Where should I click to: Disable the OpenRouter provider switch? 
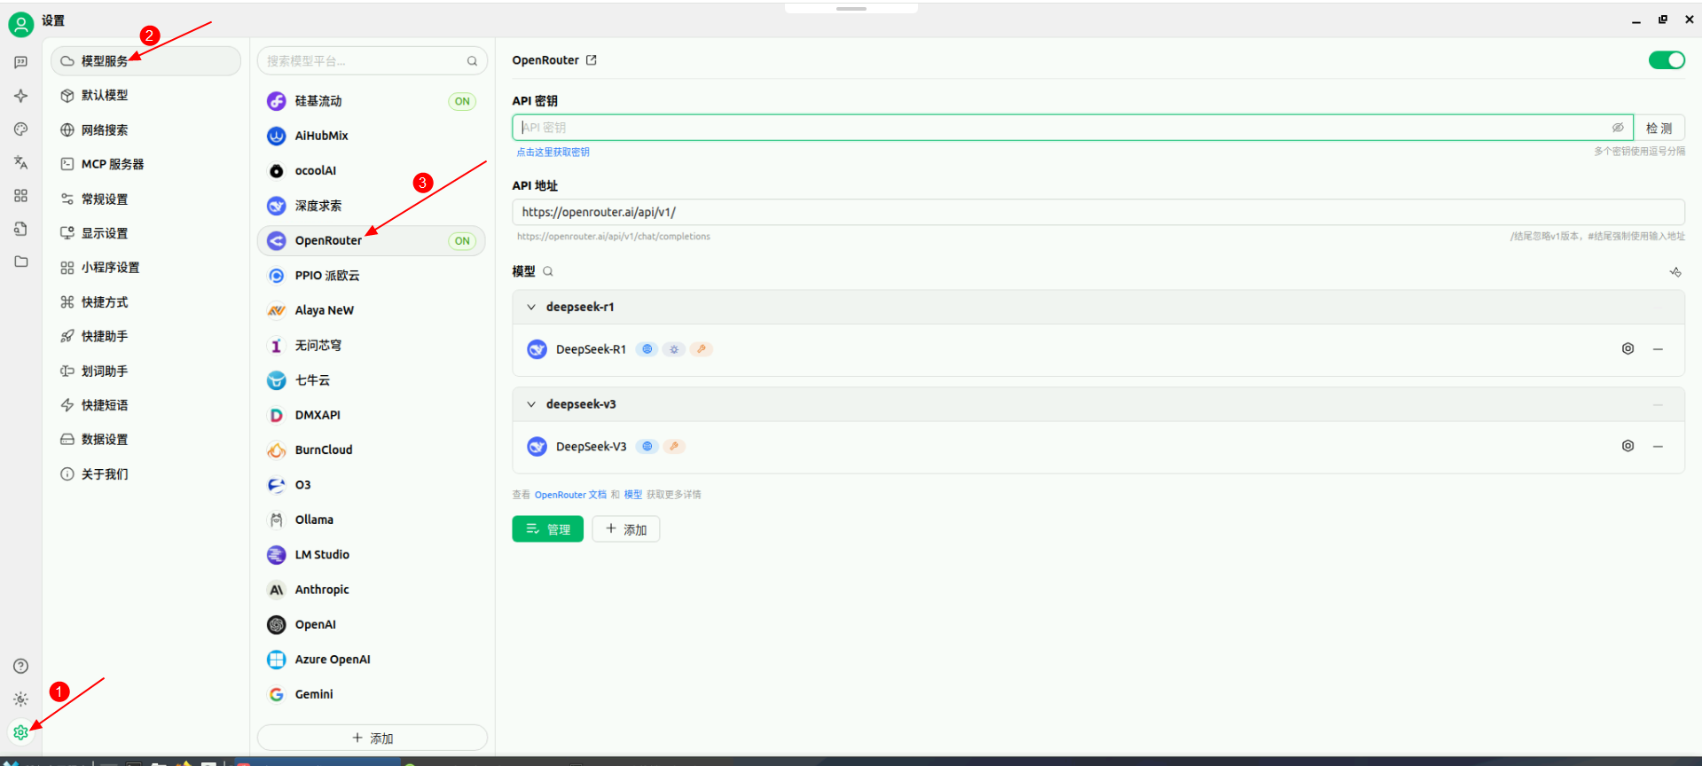coord(1667,60)
